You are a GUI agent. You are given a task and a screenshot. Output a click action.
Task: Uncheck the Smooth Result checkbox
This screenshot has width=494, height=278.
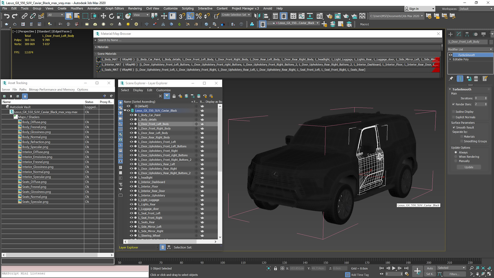tap(454, 127)
